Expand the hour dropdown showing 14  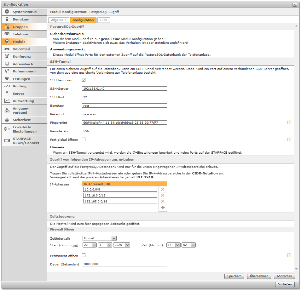173,245
